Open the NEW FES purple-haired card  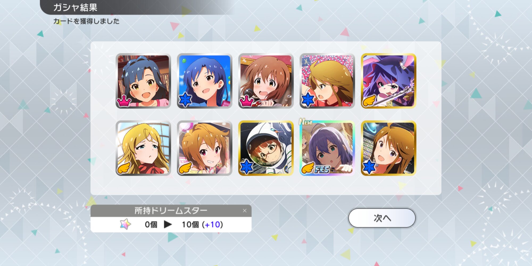(327, 148)
